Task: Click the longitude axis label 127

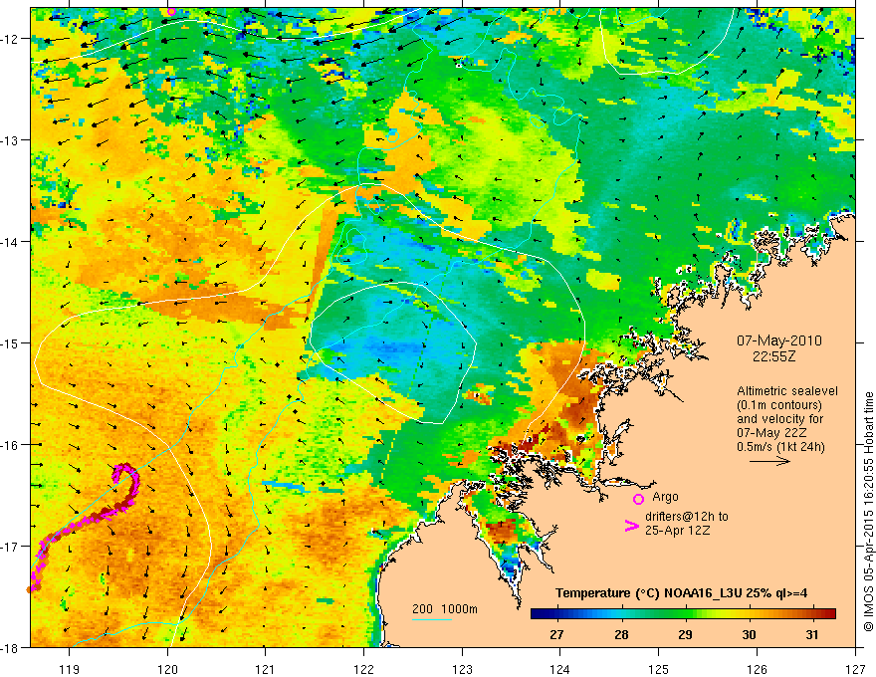Action: (855, 669)
